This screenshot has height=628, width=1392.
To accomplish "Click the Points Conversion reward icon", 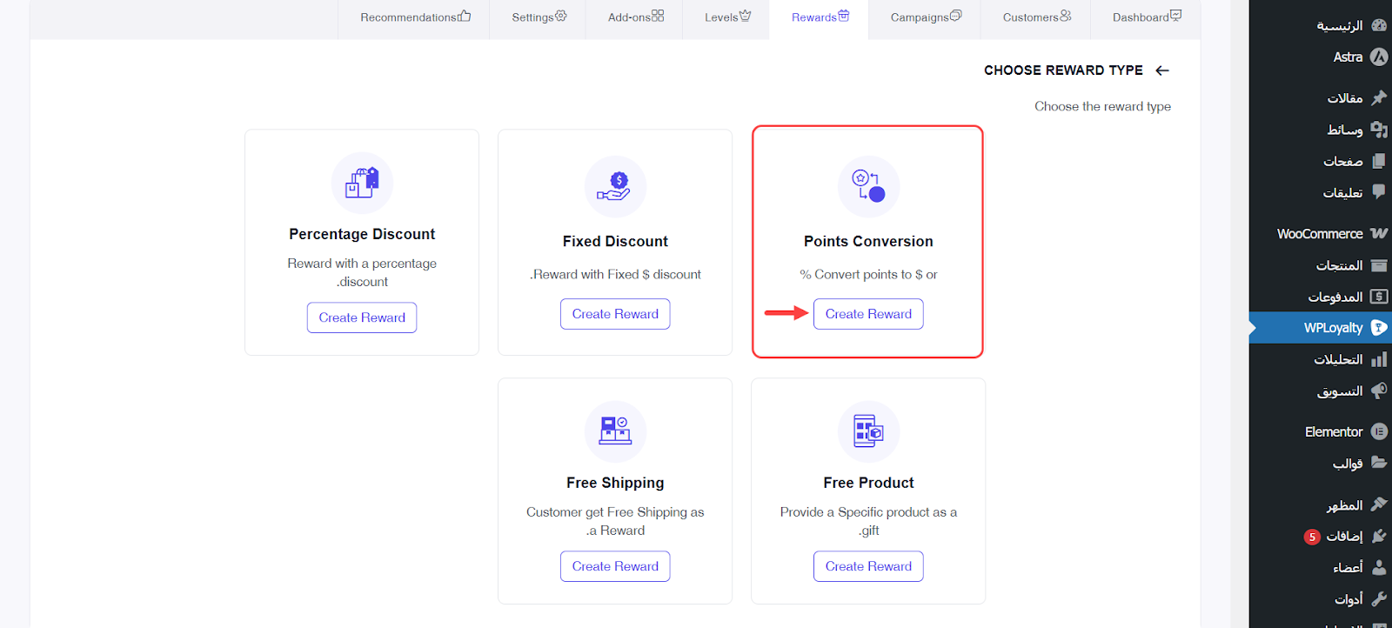I will click(x=868, y=186).
